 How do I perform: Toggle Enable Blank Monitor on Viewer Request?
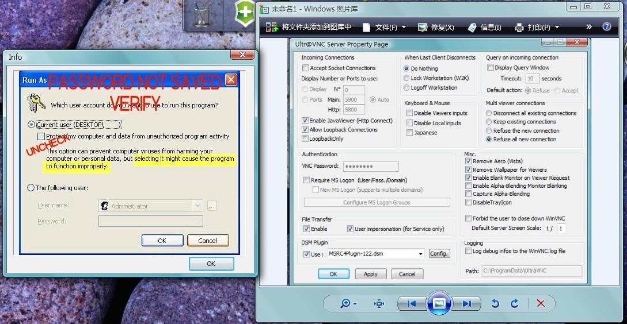[468, 178]
